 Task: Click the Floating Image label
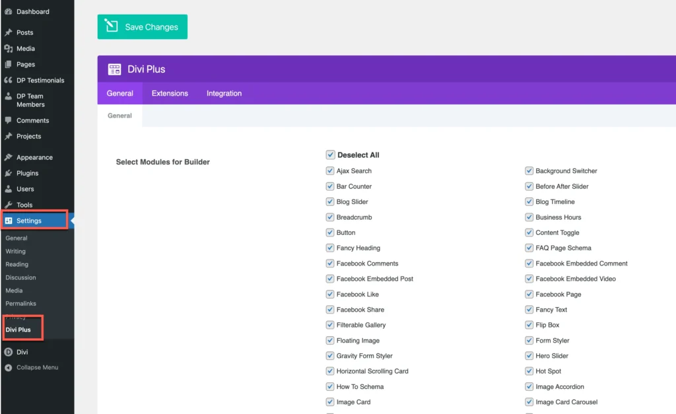(358, 341)
